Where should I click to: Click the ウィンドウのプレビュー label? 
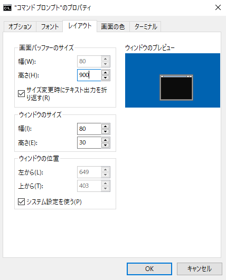point(149,48)
